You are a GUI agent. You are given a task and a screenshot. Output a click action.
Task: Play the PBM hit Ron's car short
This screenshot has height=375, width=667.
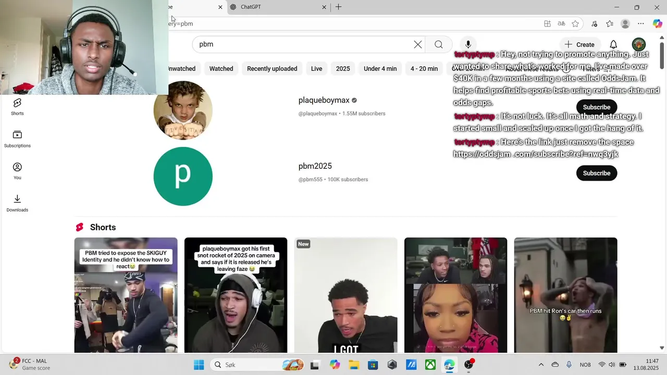(565, 295)
